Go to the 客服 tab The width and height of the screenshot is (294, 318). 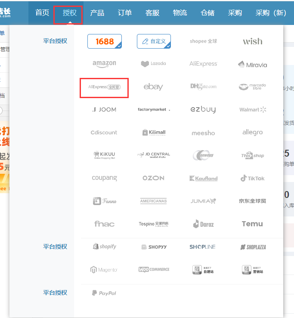coord(152,13)
